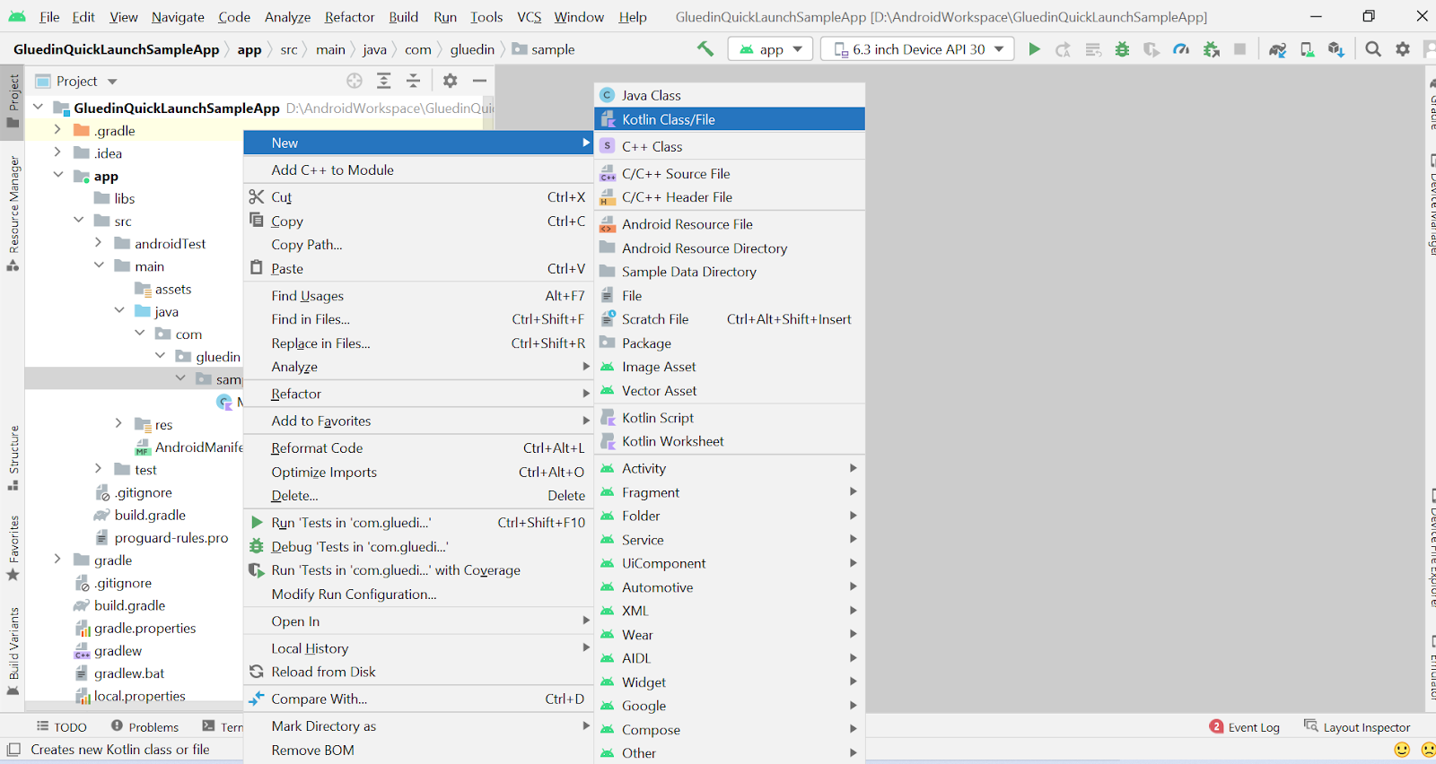Click the Stop app square icon
This screenshot has height=764, width=1436.
pyautogui.click(x=1239, y=49)
